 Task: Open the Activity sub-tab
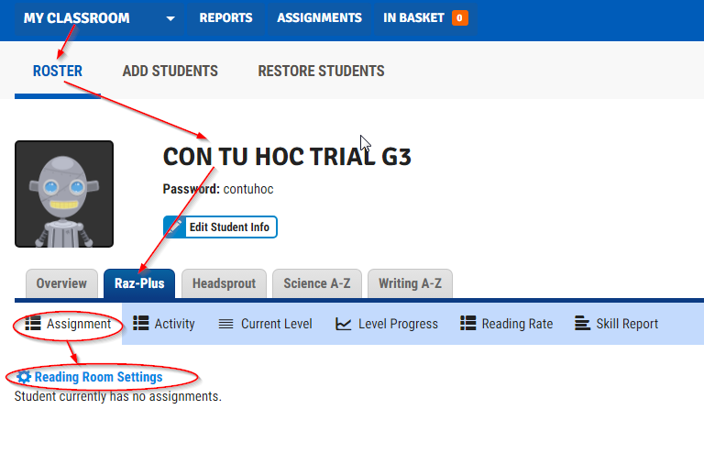coord(164,324)
